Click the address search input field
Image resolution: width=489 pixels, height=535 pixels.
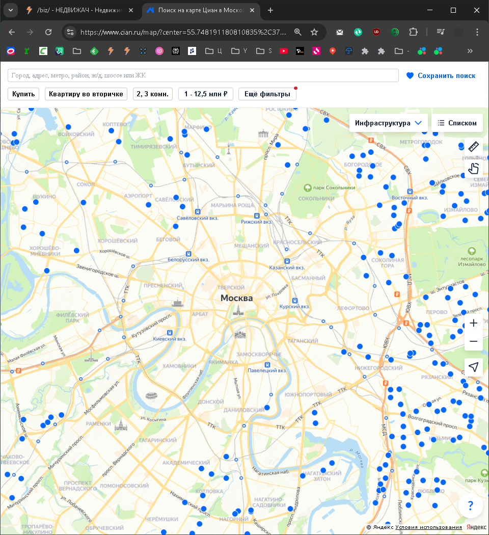pyautogui.click(x=203, y=75)
